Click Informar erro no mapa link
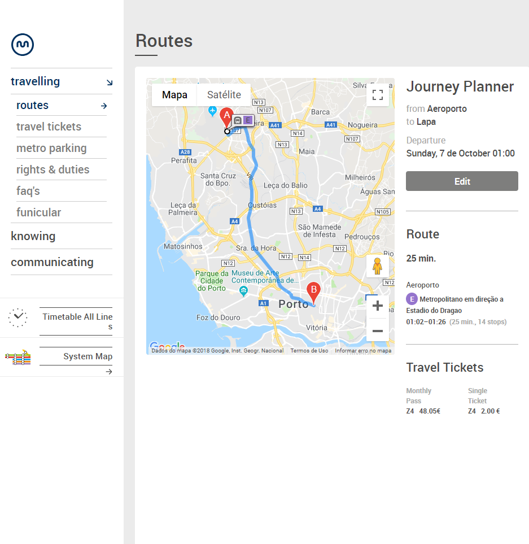The image size is (529, 544). 363,351
